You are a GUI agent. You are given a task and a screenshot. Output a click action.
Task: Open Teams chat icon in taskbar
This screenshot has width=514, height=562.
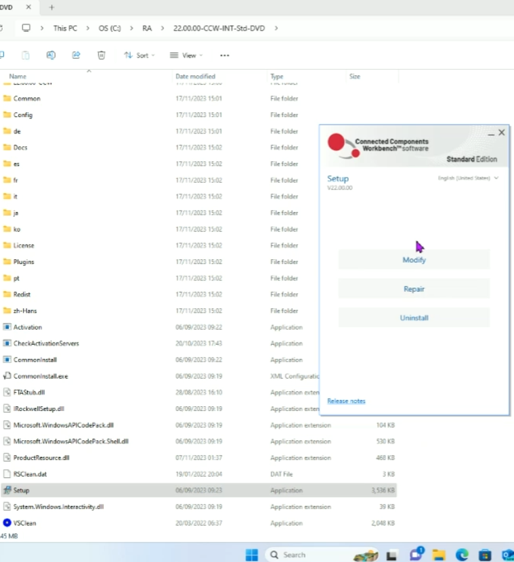(416, 555)
